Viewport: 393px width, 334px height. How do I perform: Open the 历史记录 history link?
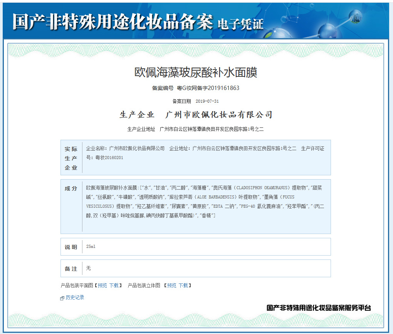pyautogui.click(x=75, y=298)
